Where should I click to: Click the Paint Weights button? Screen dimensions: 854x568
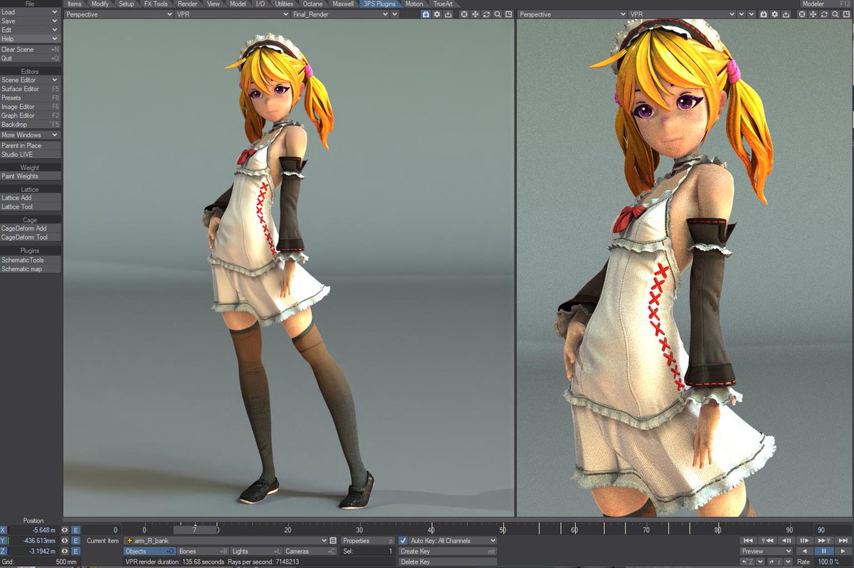pyautogui.click(x=30, y=176)
